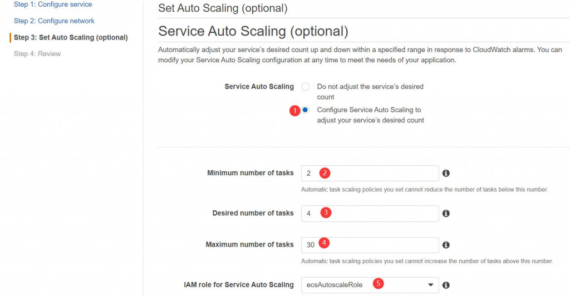Image resolution: width=570 pixels, height=296 pixels.
Task: Go to Step 1: Configure service
Action: click(53, 4)
